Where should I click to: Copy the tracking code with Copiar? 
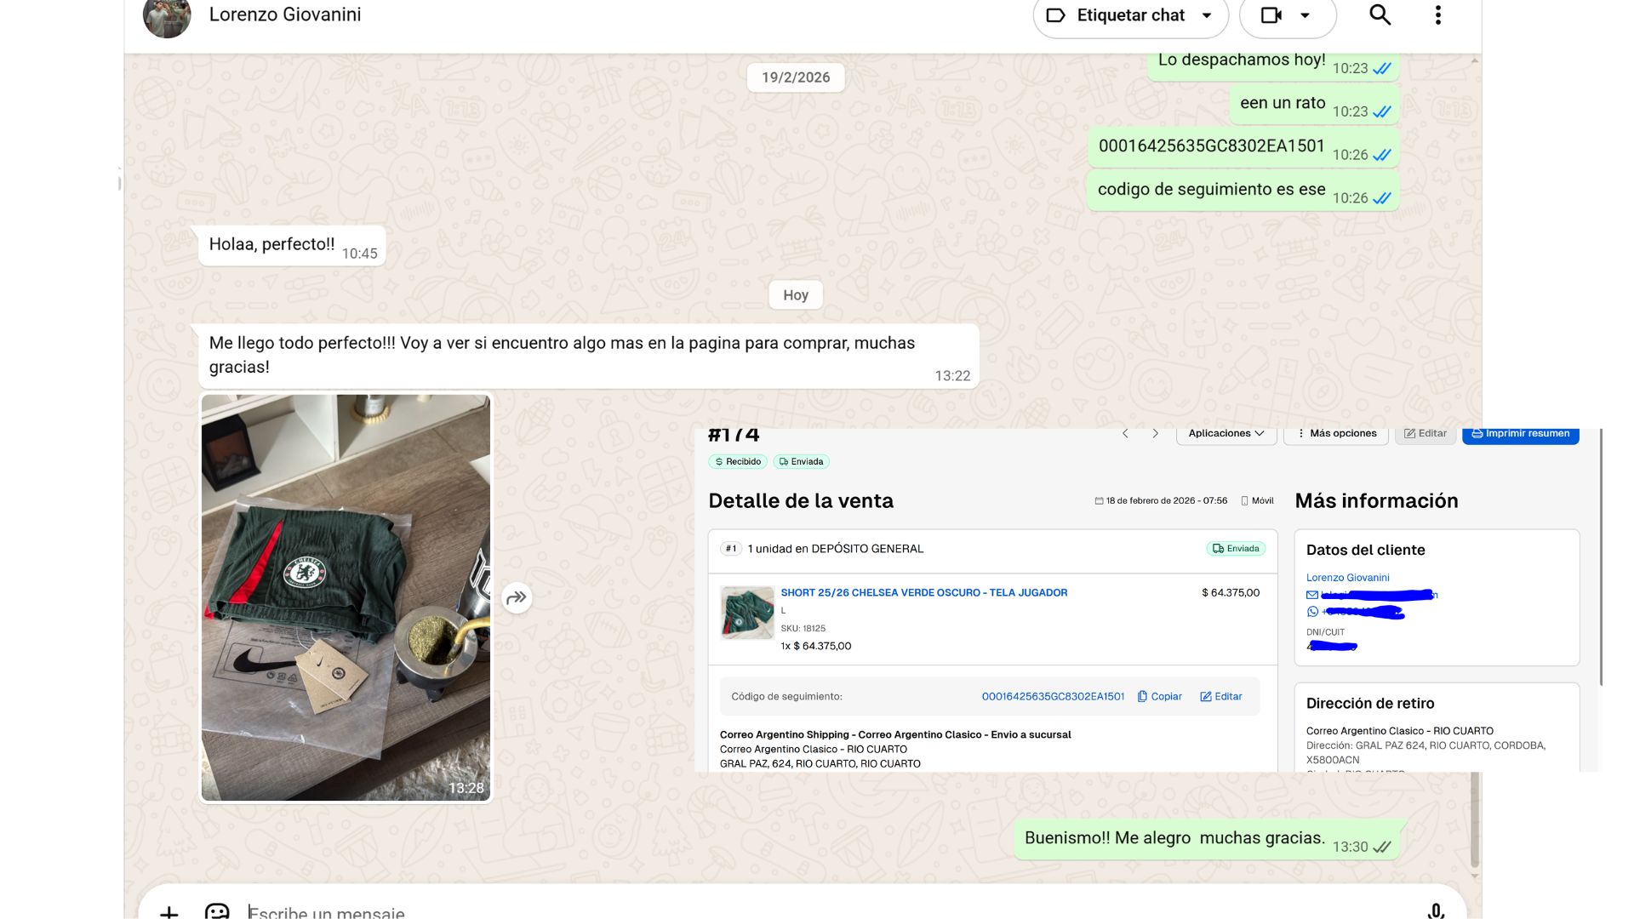point(1160,696)
